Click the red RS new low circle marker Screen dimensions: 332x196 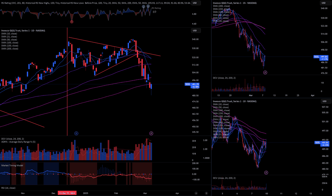click(72, 22)
